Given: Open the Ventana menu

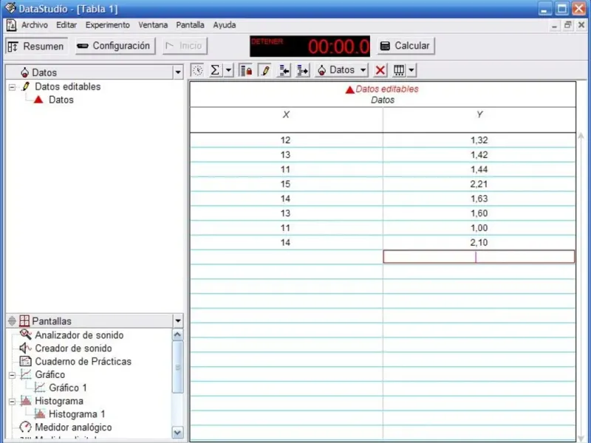Looking at the screenshot, I should [153, 25].
